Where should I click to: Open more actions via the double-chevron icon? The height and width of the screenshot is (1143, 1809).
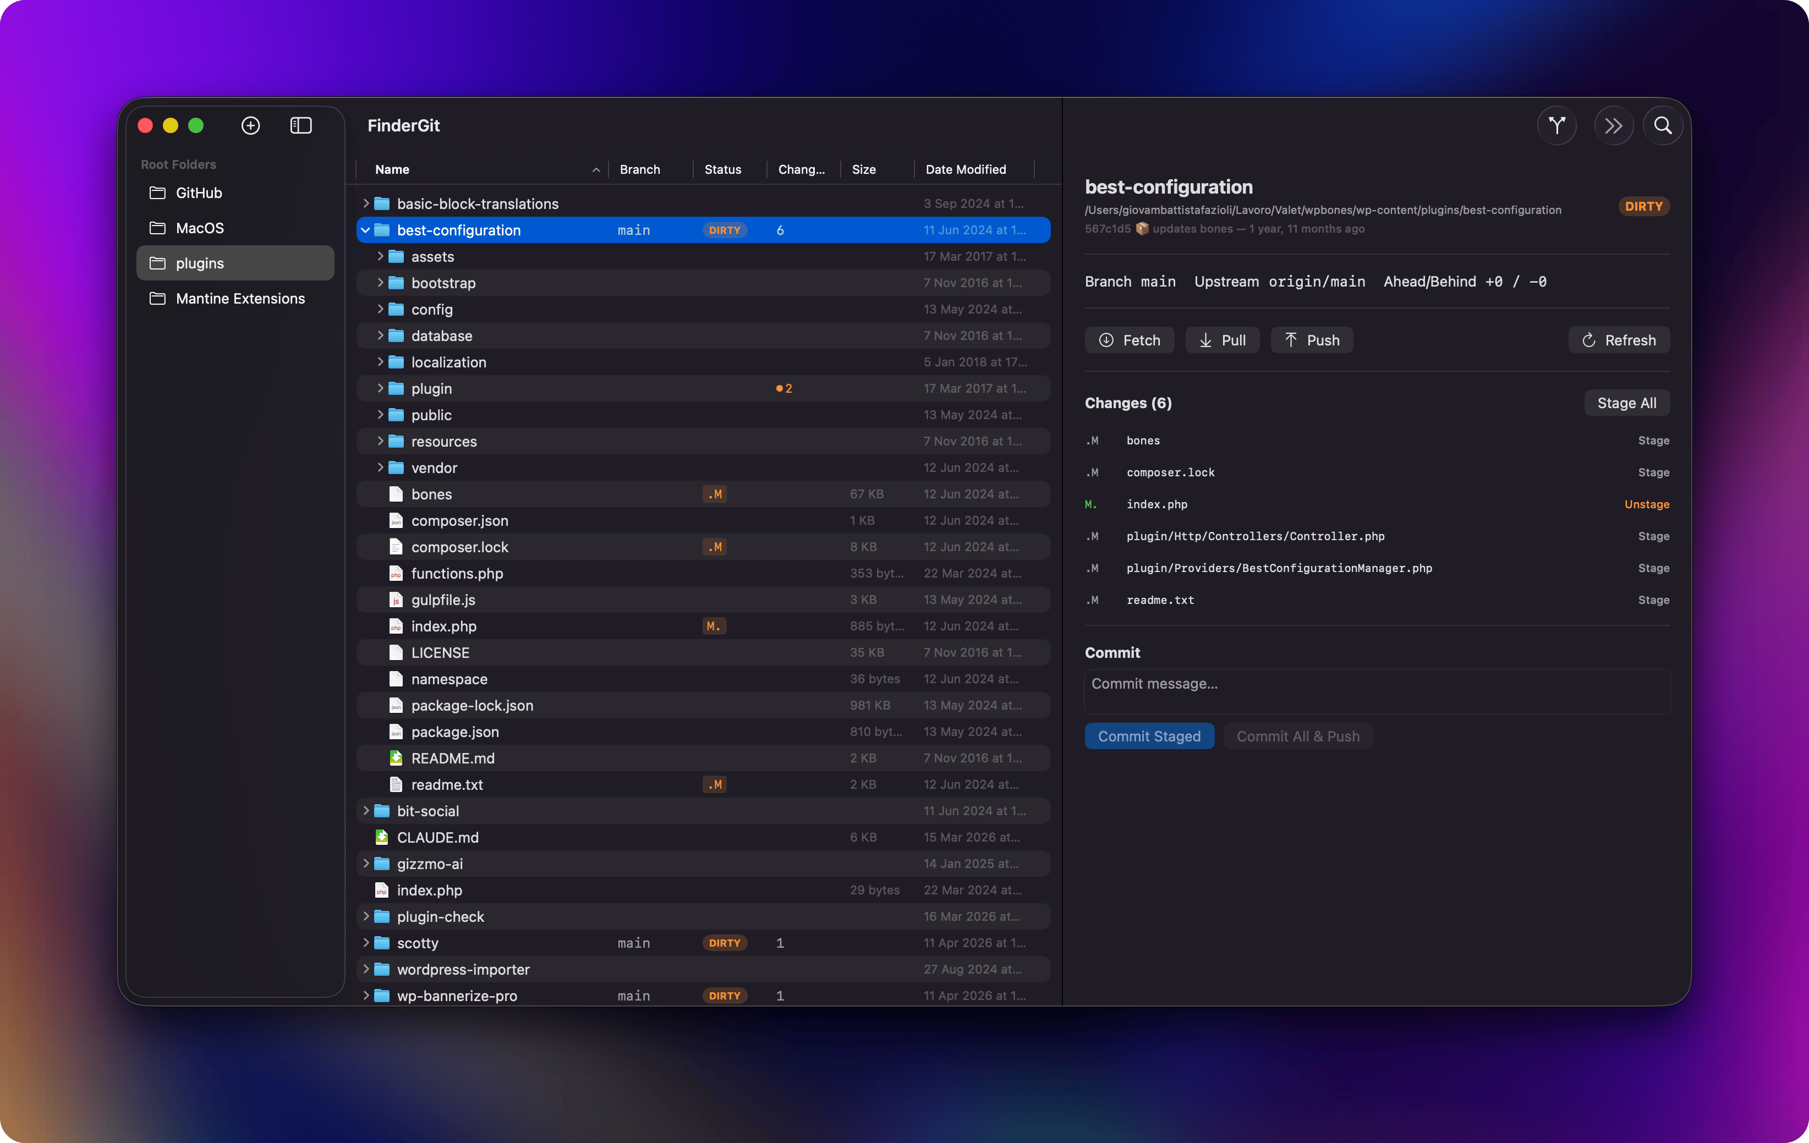click(x=1613, y=125)
